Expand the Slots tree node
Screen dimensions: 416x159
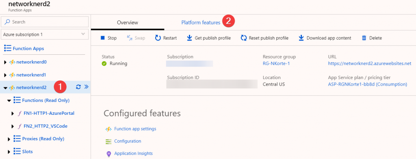pos(9,152)
